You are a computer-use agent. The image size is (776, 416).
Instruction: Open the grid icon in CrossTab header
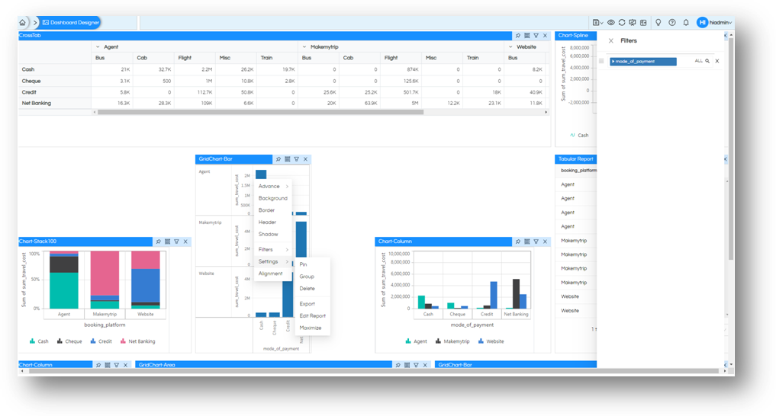527,36
